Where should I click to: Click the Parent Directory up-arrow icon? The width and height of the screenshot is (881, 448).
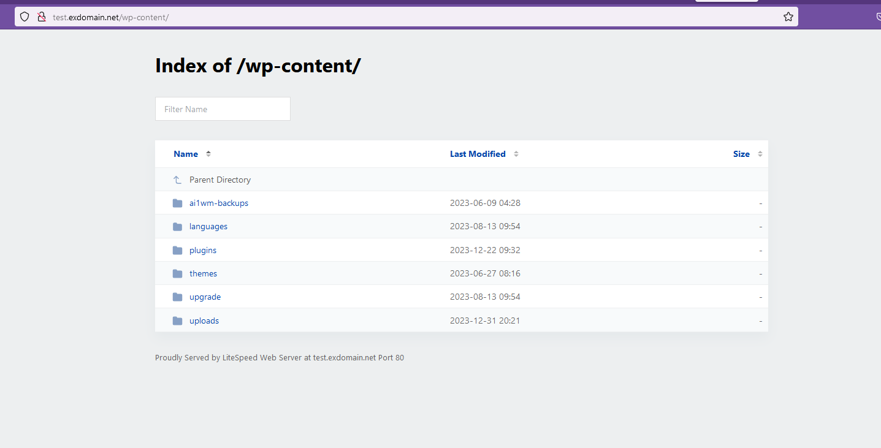click(177, 180)
